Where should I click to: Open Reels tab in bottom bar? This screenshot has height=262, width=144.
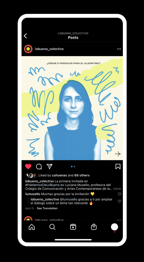click(x=73, y=227)
